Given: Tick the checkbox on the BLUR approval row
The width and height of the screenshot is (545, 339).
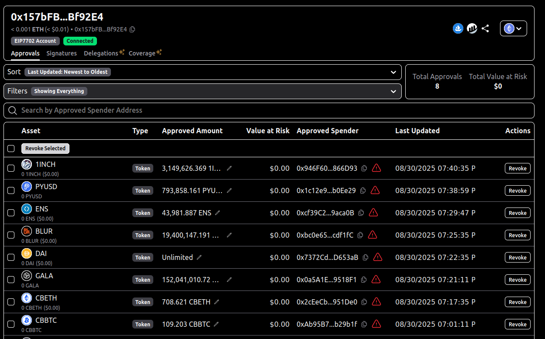Looking at the screenshot, I should 11,235.
